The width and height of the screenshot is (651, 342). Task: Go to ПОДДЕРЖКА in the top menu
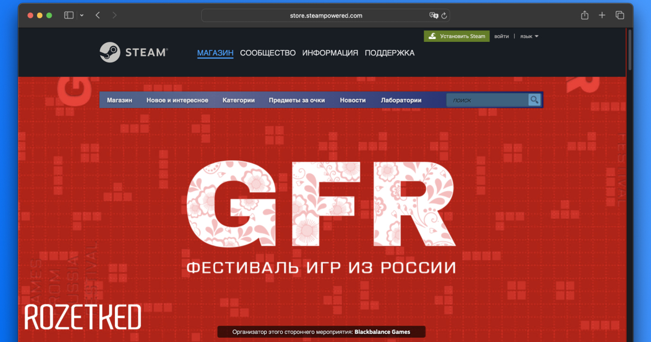point(390,53)
